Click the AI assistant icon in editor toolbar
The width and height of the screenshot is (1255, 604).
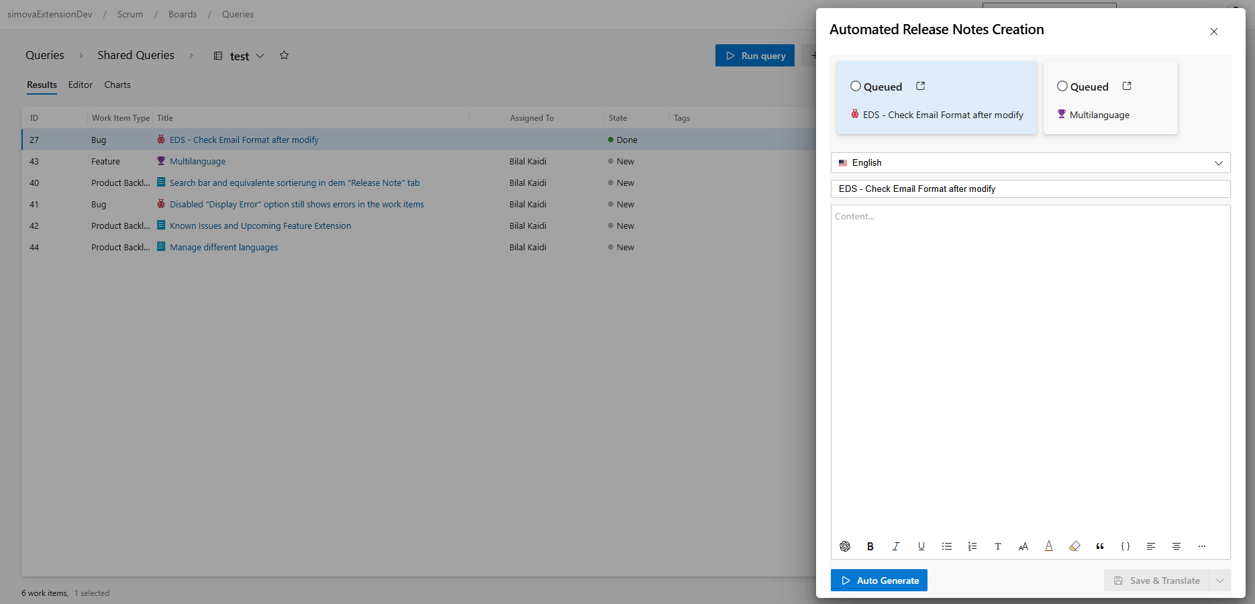pyautogui.click(x=845, y=546)
